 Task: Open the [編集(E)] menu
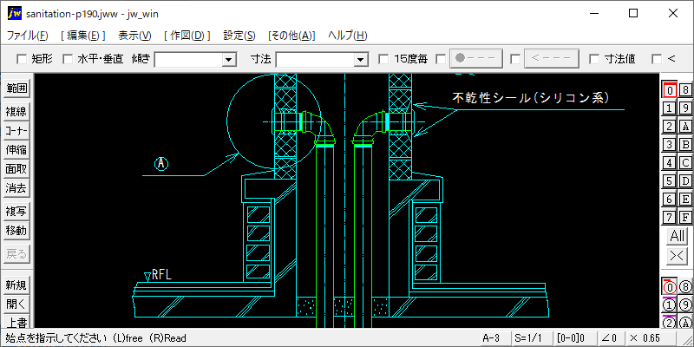(x=83, y=36)
